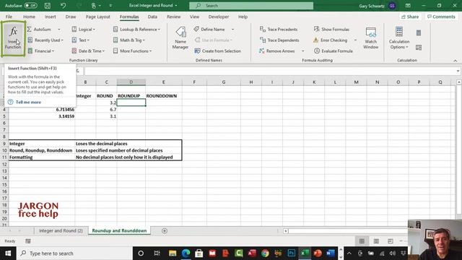Click the Tell me more link

tap(28, 102)
